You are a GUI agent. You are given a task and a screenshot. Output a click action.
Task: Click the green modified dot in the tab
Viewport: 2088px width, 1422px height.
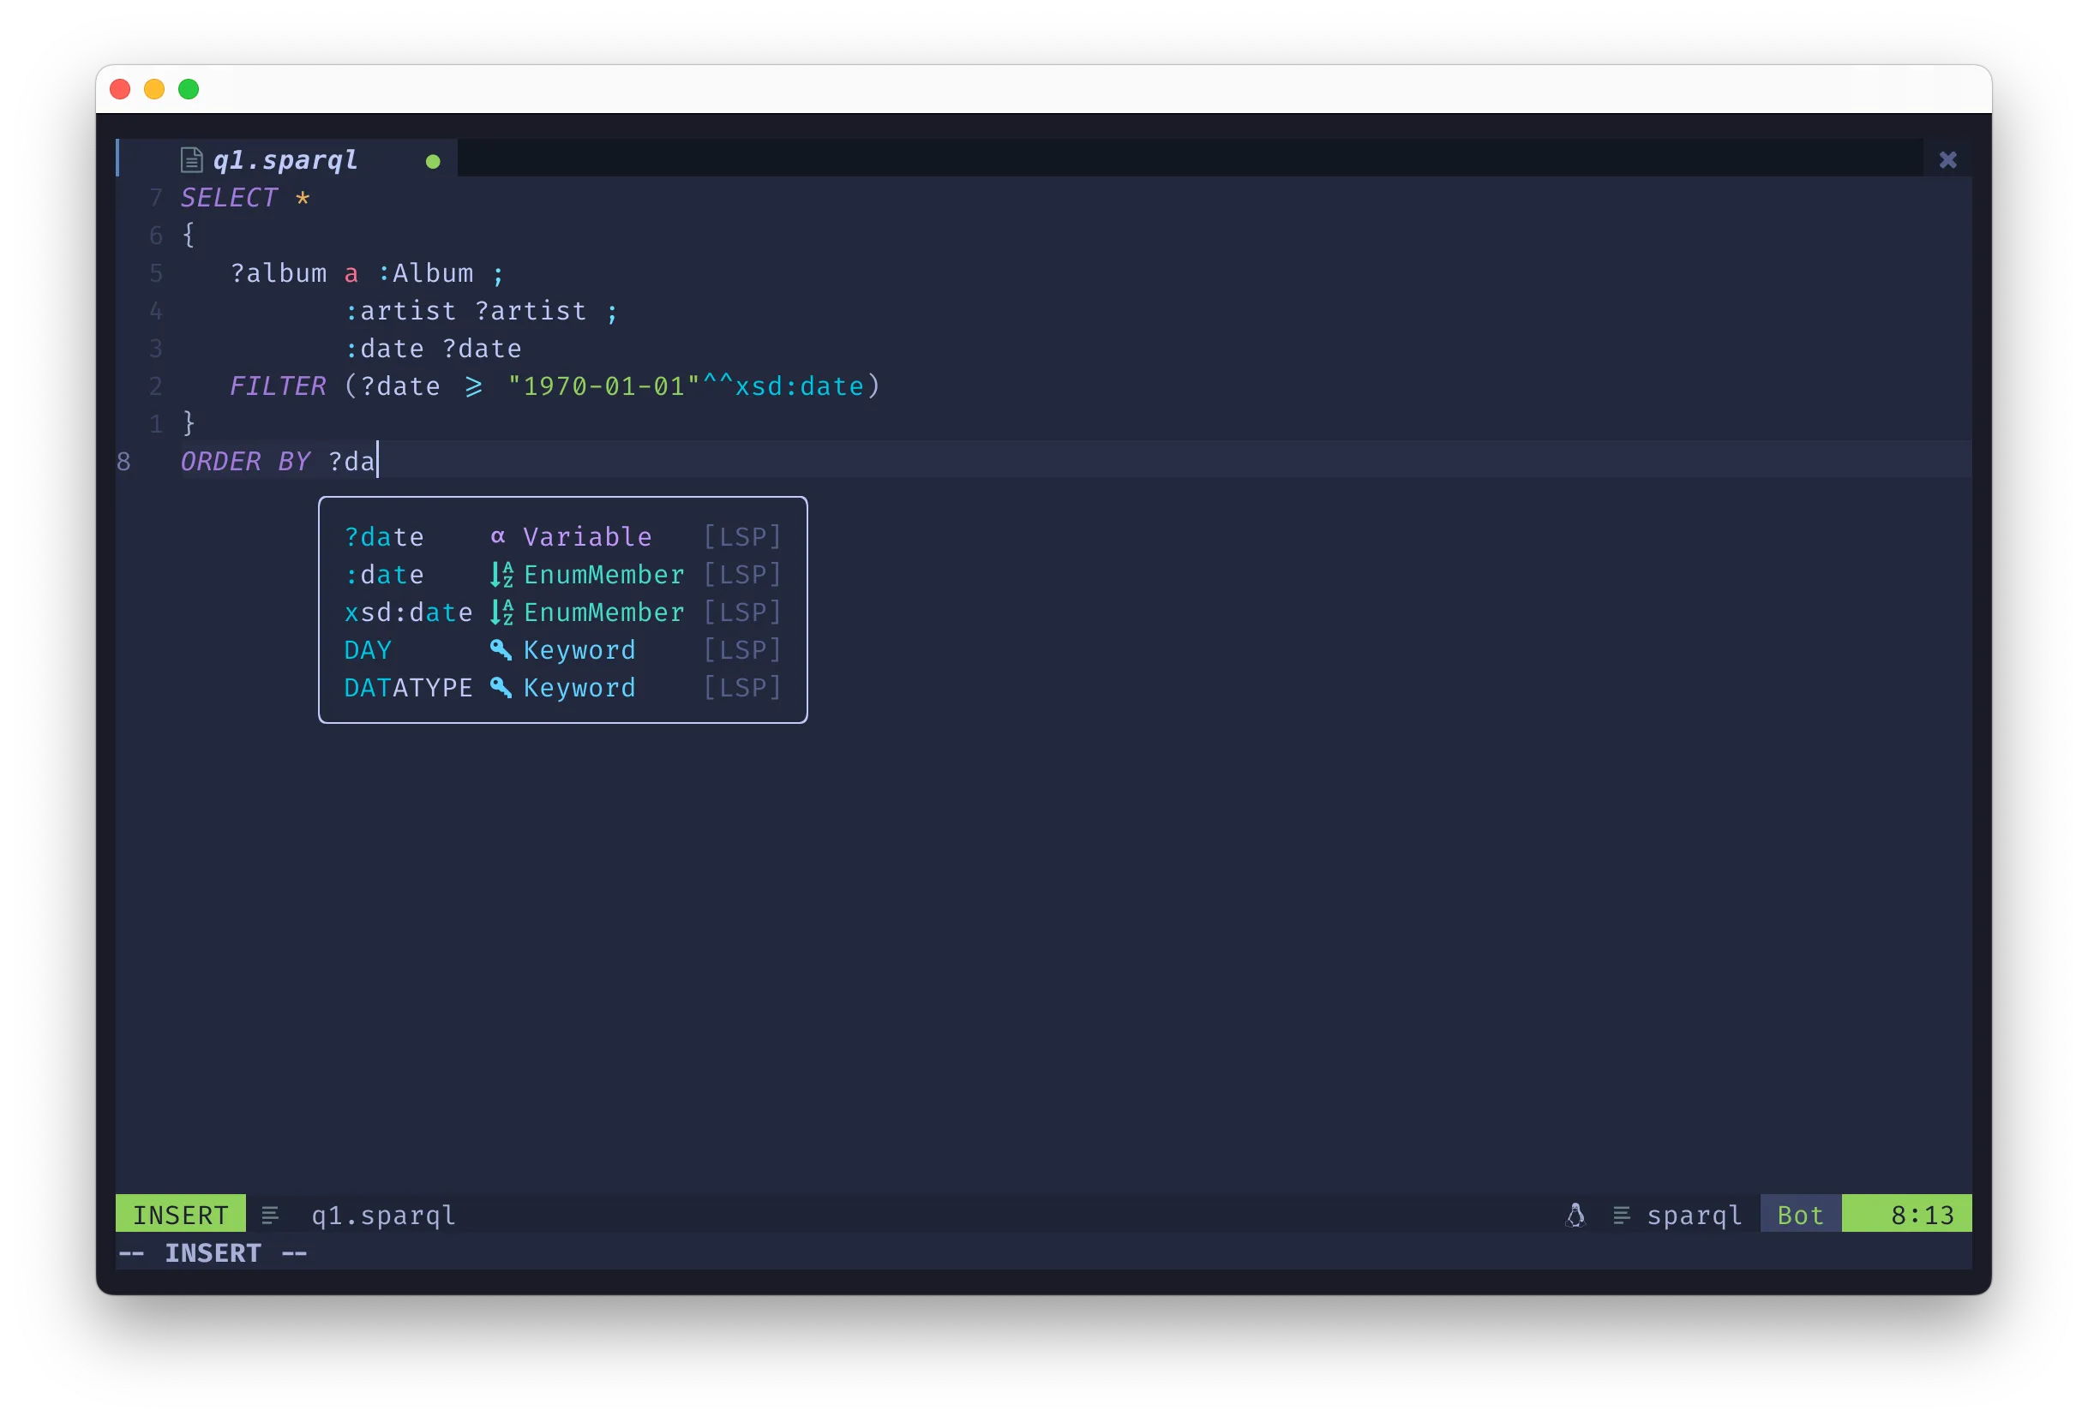[433, 162]
